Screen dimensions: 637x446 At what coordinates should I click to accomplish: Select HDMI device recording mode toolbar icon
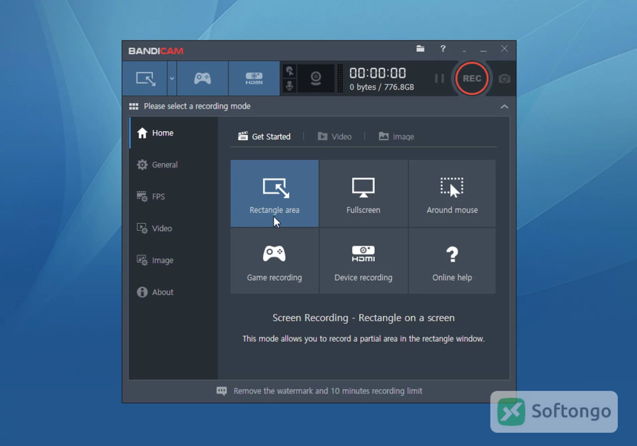coord(254,79)
